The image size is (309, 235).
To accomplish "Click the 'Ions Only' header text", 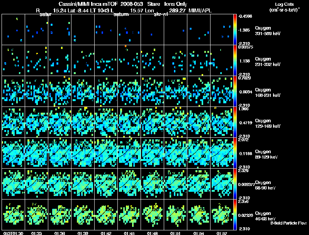I will [175, 4].
